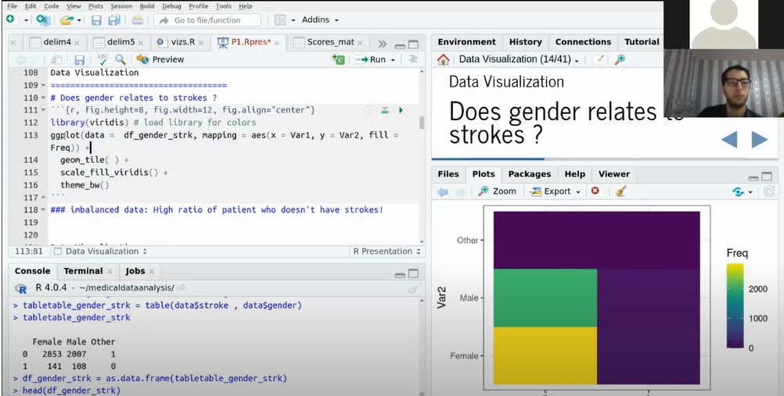
Task: Open the panes layout dropdown arrow
Action: tap(293, 20)
